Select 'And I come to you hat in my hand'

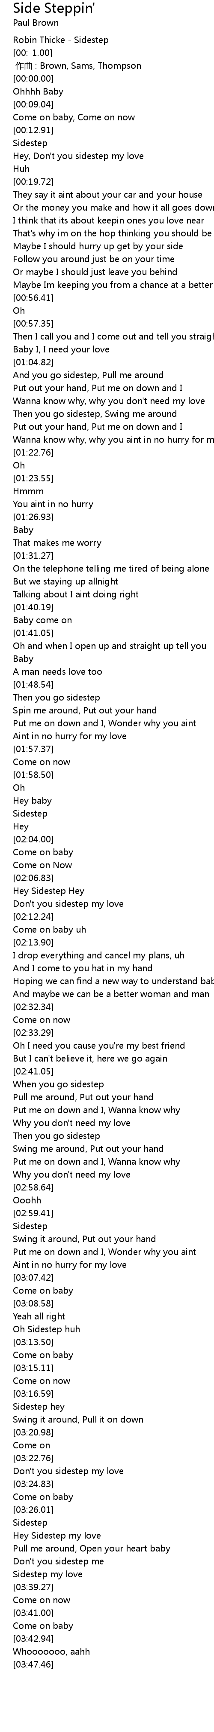click(82, 968)
